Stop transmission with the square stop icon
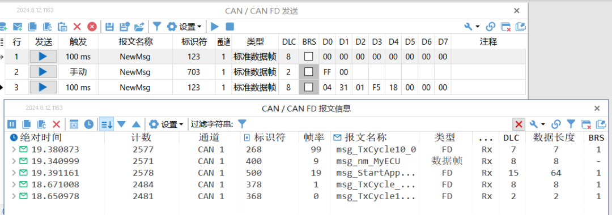The height and width of the screenshot is (215, 612). coord(230,27)
